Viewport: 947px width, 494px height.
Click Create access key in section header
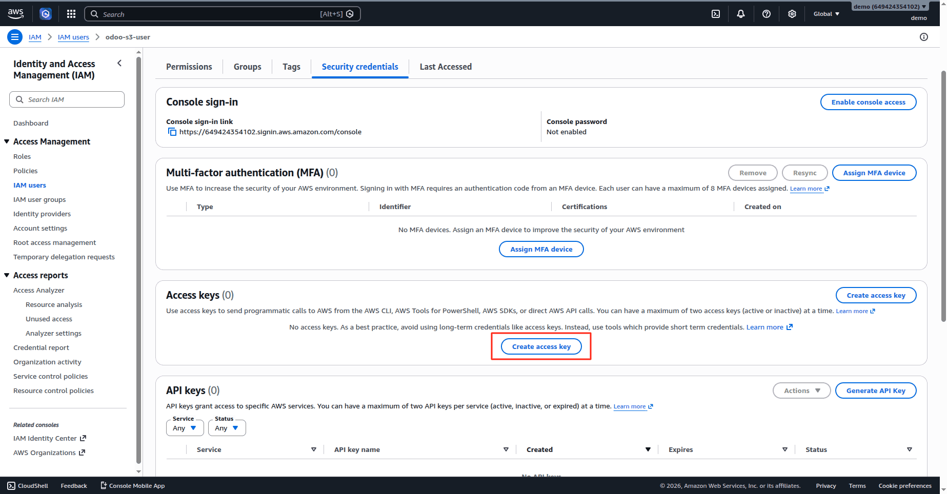(876, 295)
